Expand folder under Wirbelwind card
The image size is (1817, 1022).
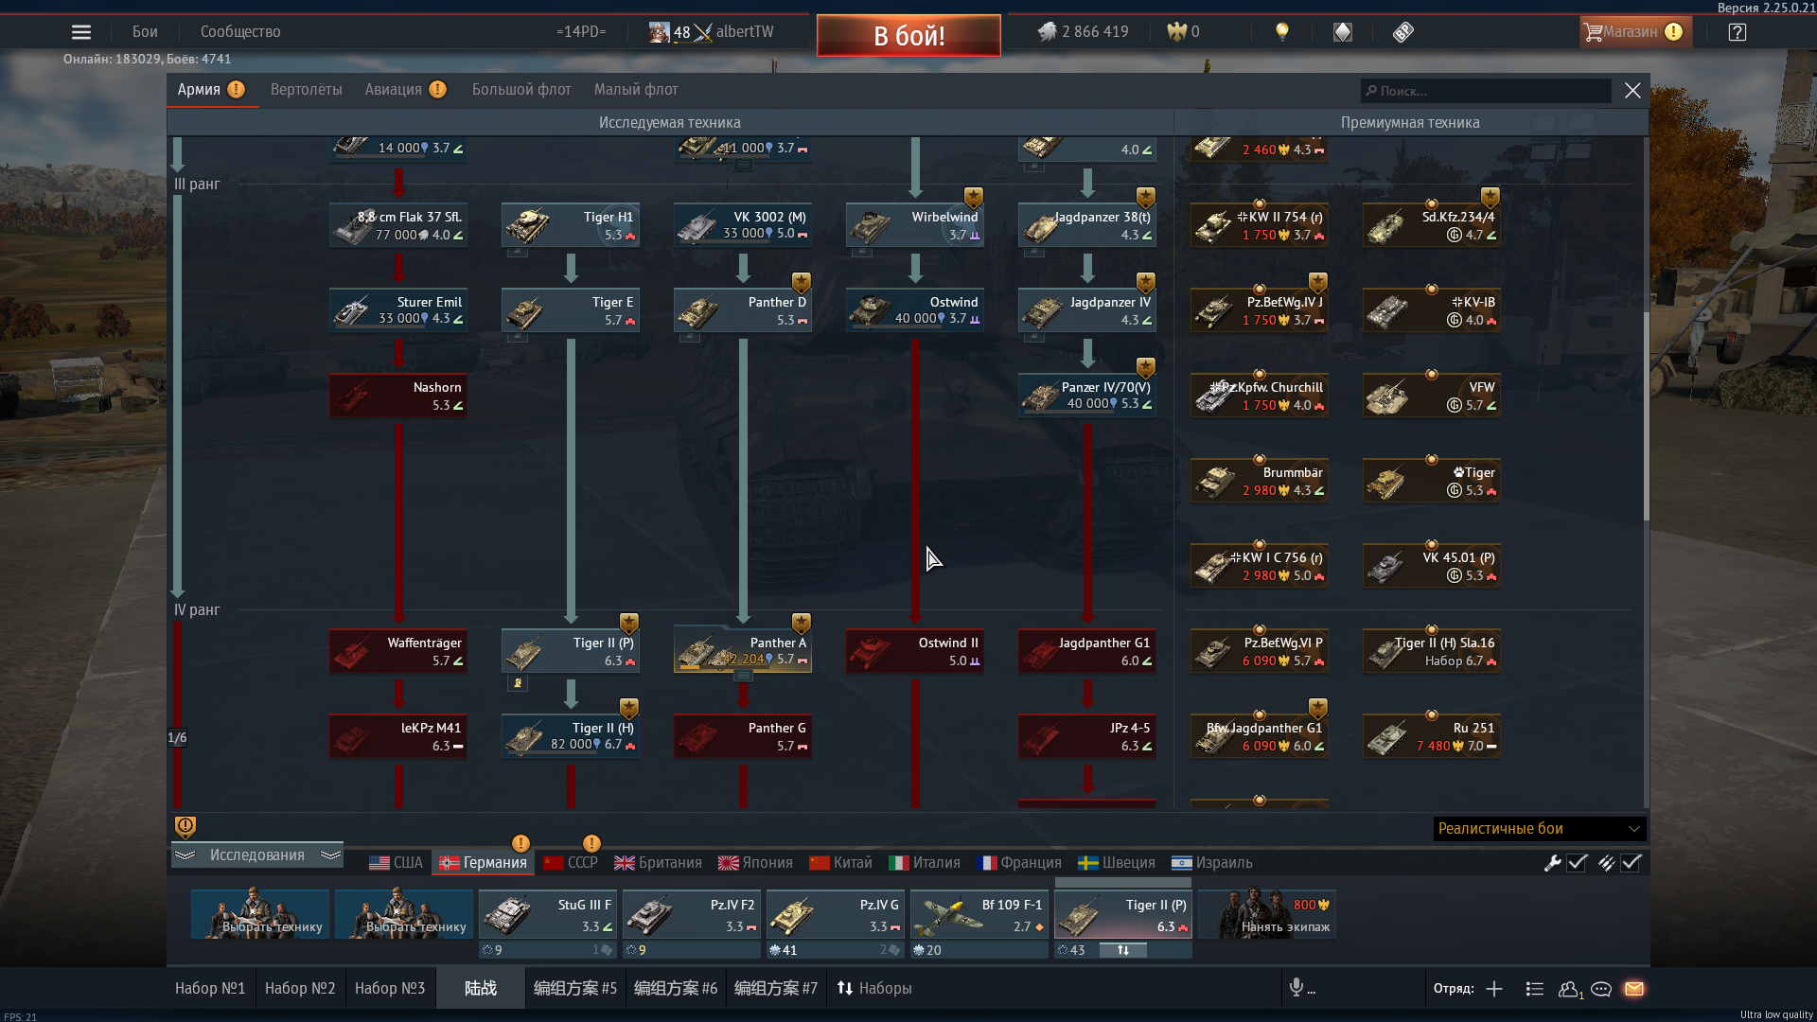pos(862,253)
